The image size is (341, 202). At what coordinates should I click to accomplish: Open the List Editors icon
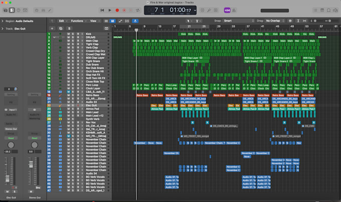315,10
